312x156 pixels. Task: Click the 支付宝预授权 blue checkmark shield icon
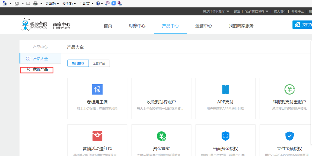(x=289, y=136)
